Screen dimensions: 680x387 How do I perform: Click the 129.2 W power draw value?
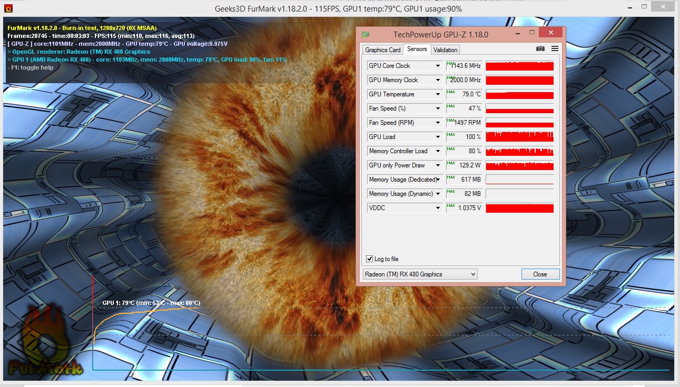[464, 165]
